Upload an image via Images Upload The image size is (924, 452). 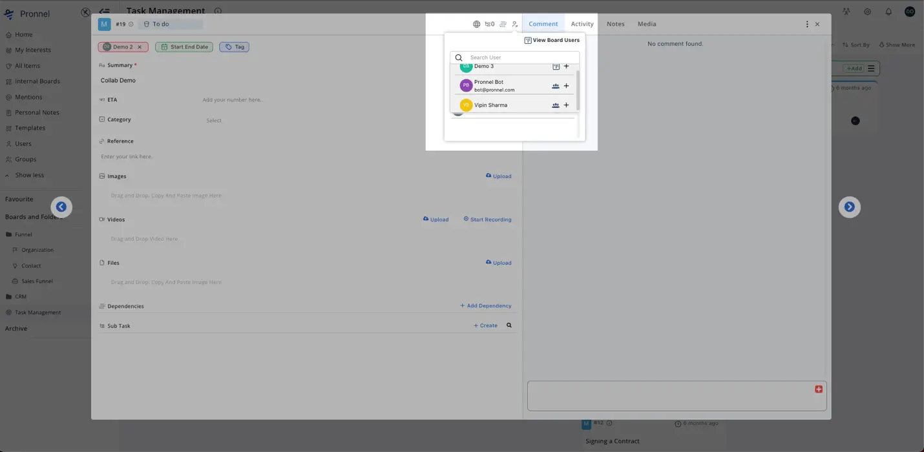(x=498, y=176)
